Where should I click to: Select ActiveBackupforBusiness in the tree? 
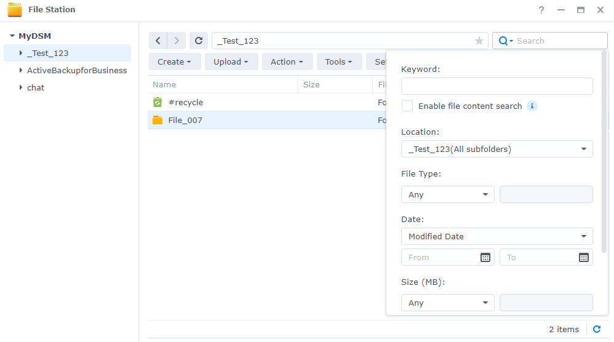click(x=77, y=71)
